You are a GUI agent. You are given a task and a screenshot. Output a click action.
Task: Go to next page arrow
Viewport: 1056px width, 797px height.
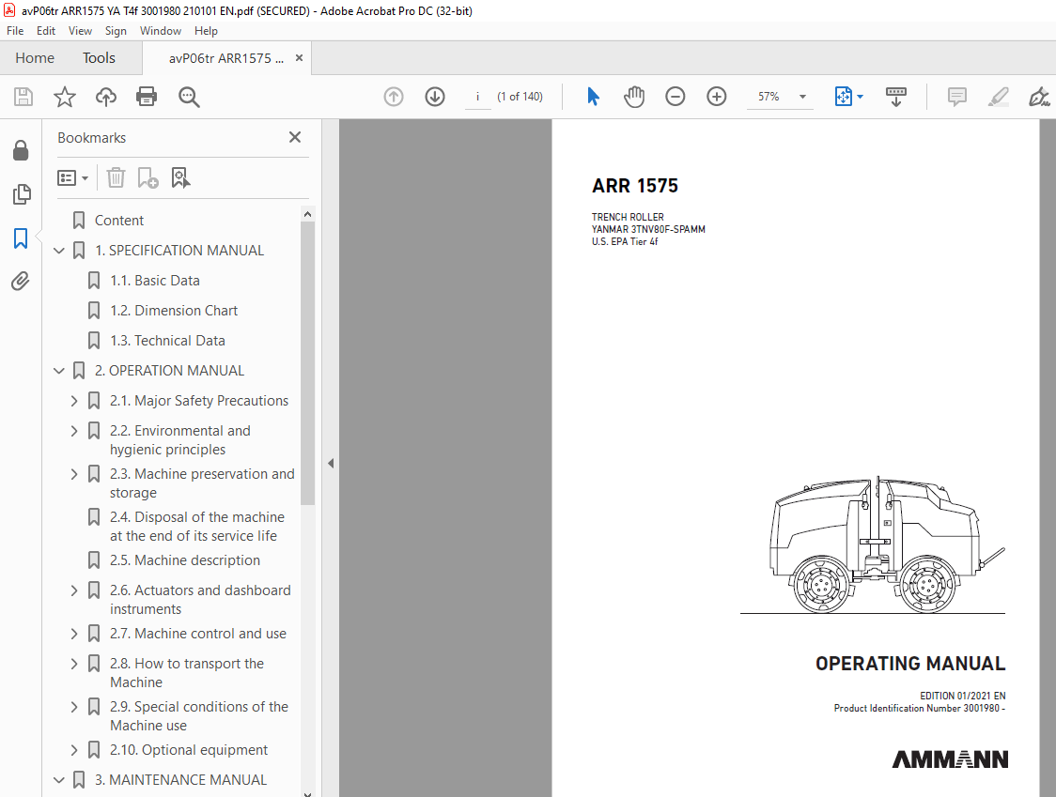(x=435, y=97)
